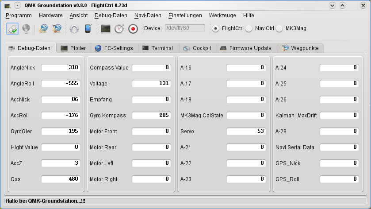Click the mobile phone toolbar icon
371x209 pixels.
coord(88,28)
